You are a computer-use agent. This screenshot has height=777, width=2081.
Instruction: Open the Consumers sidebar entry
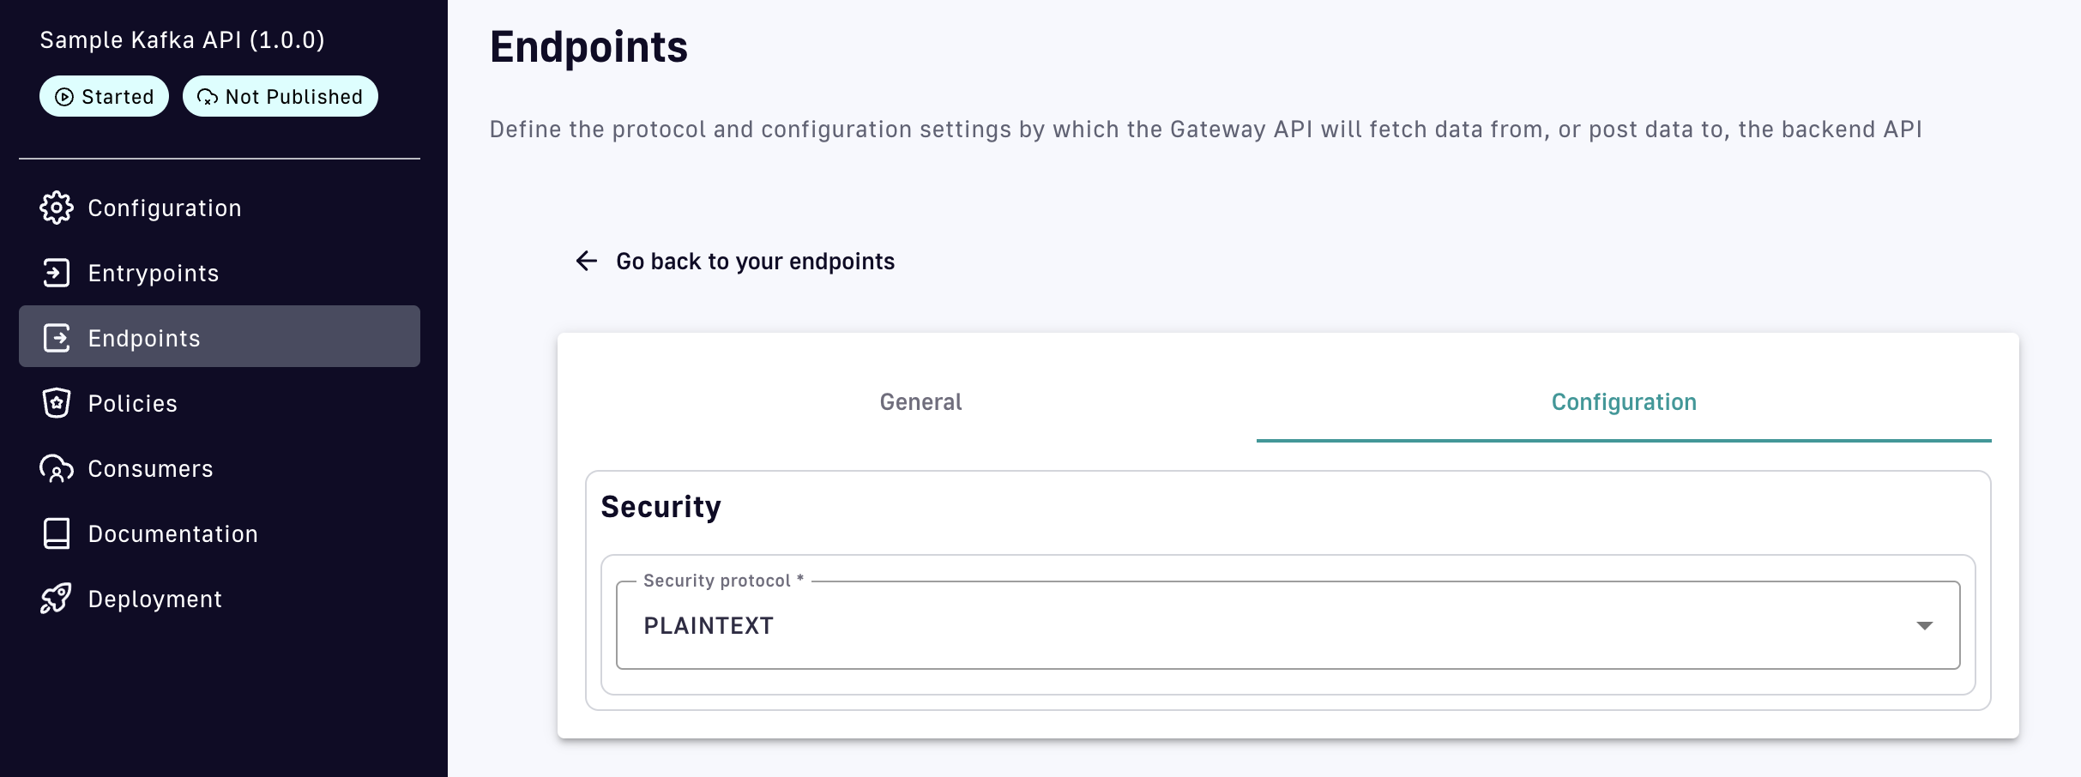pos(150,469)
